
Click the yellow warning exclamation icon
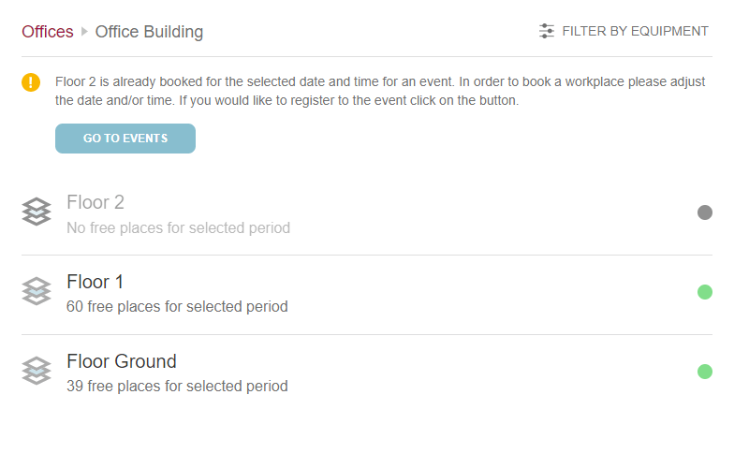31,82
